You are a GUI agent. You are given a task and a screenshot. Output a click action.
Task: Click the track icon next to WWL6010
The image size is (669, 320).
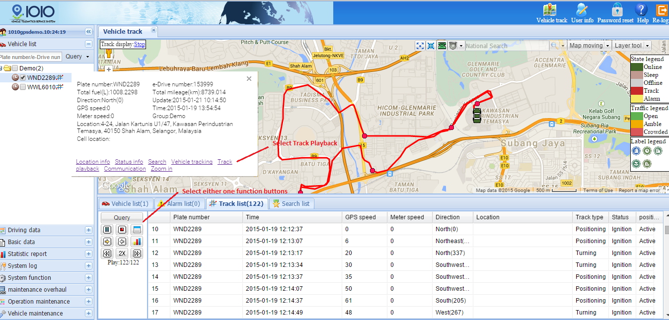point(59,87)
